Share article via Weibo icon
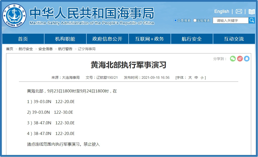Viewport: 258px width, 157px height. click(240, 59)
